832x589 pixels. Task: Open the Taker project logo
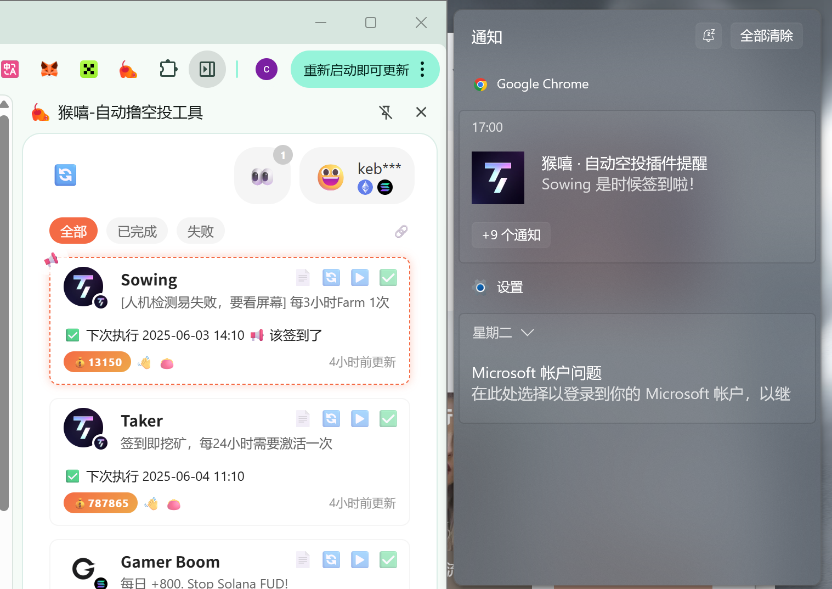(84, 428)
